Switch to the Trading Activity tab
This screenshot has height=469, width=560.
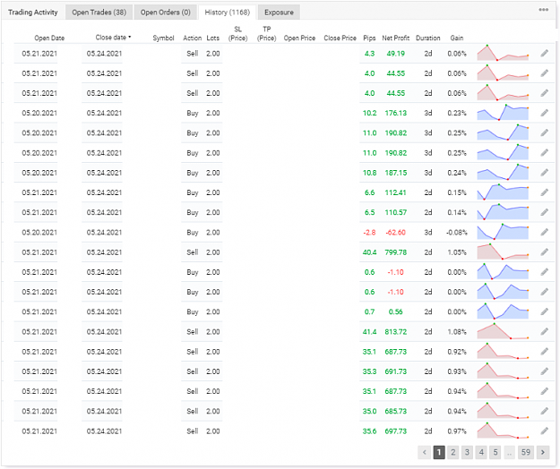coord(33,13)
